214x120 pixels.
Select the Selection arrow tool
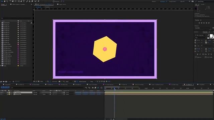tap(2, 1)
